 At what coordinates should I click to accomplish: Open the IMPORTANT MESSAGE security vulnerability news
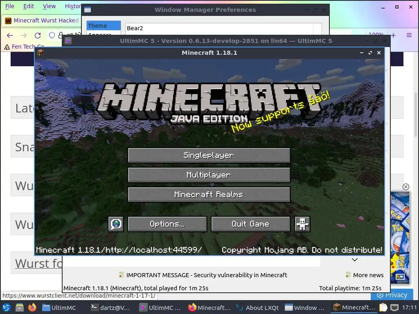point(207,275)
